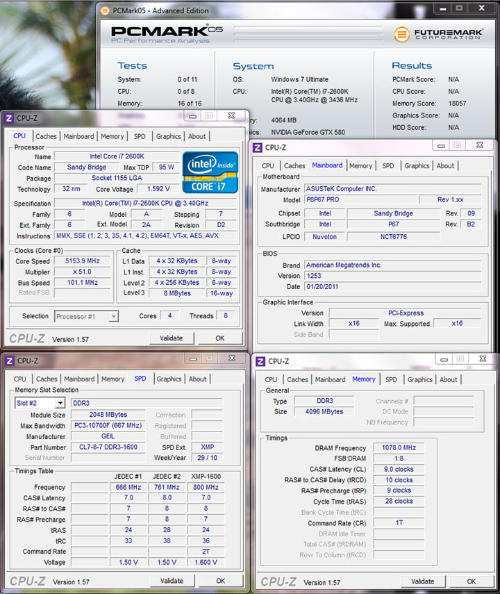Click the CAS# Latency 9.0 clocks value

point(399,470)
